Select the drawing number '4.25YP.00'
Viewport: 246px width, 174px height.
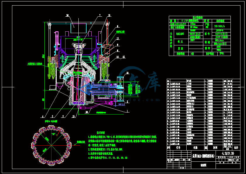228,153
